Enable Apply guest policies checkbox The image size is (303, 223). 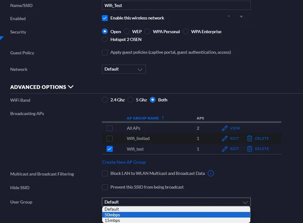(x=105, y=52)
